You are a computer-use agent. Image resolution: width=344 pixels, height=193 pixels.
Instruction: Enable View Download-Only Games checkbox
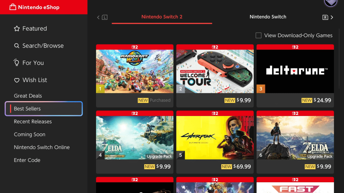[x=258, y=35]
